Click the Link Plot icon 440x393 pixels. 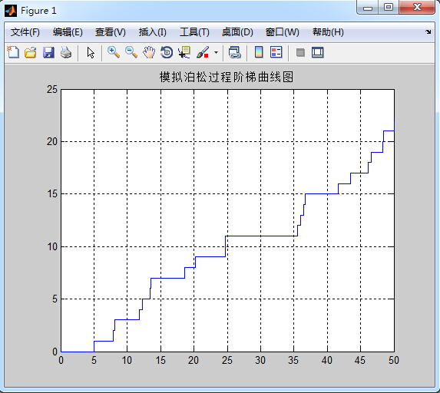[235, 52]
